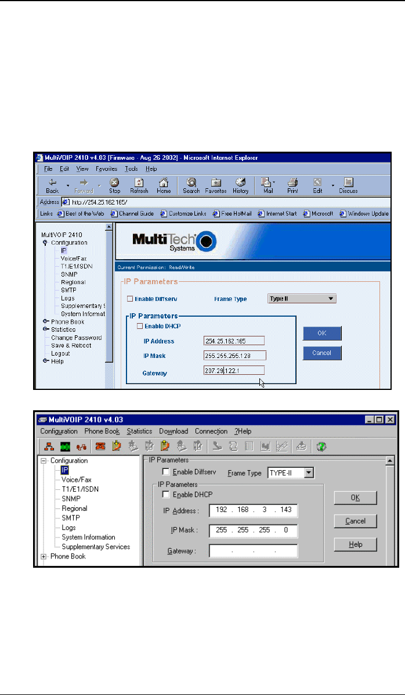This screenshot has height=695, width=405.
Task: Open the File menu in Internet Explorer
Action: click(x=48, y=169)
